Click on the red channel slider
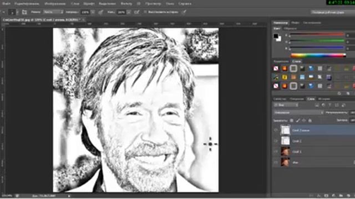The width and height of the screenshot is (355, 199). click(x=317, y=34)
